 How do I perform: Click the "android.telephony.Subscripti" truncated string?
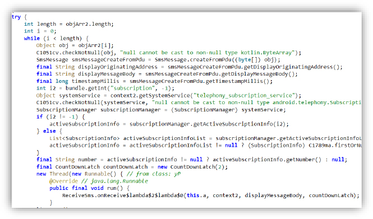pyautogui.click(x=317, y=102)
